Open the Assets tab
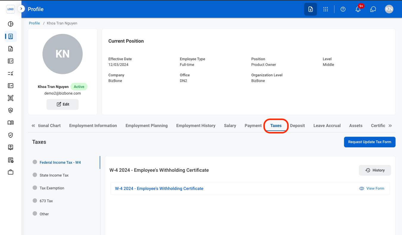The image size is (402, 235). [x=356, y=126]
